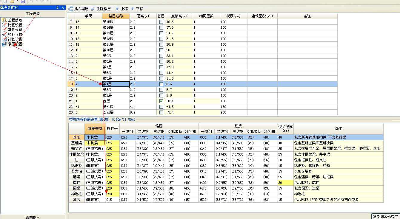Viewport: 400px width, 219px height.
Task: Click 建筑面积(m2) column header
Action: 262,16
